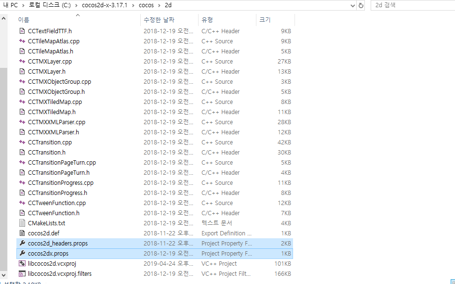Select the file name libcocos2d.vcxproj
The image size is (455, 284).
52,264
